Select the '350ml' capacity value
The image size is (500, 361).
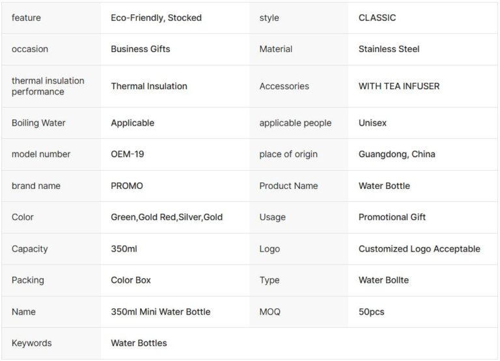124,249
